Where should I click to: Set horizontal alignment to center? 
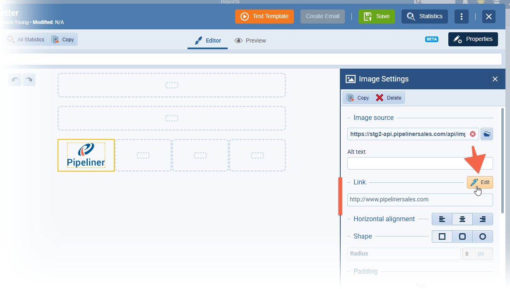coord(462,219)
